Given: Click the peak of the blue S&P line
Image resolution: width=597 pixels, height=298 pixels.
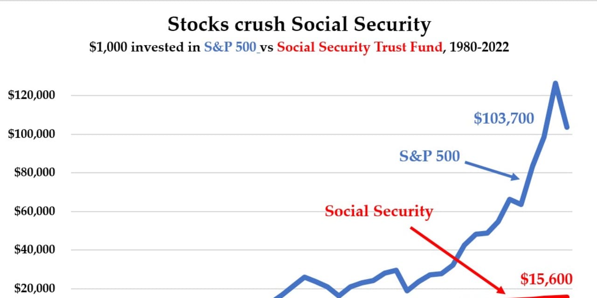Looking at the screenshot, I should coord(555,83).
